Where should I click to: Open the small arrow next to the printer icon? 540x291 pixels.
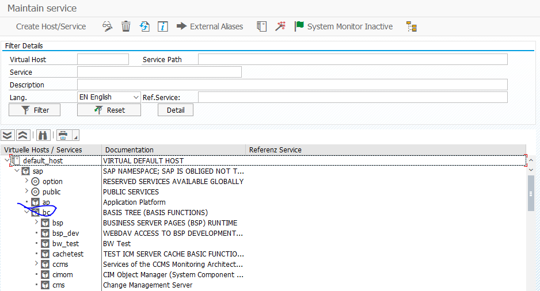76,135
